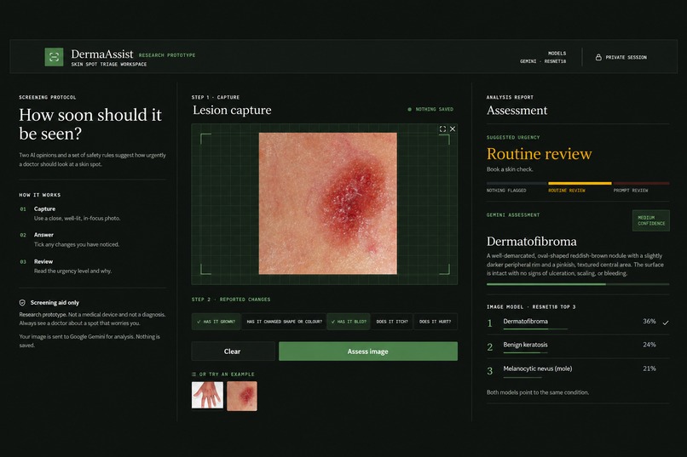Screen dimensions: 687x457
Task: Click the Research Prototype tag
Action: 167,55
